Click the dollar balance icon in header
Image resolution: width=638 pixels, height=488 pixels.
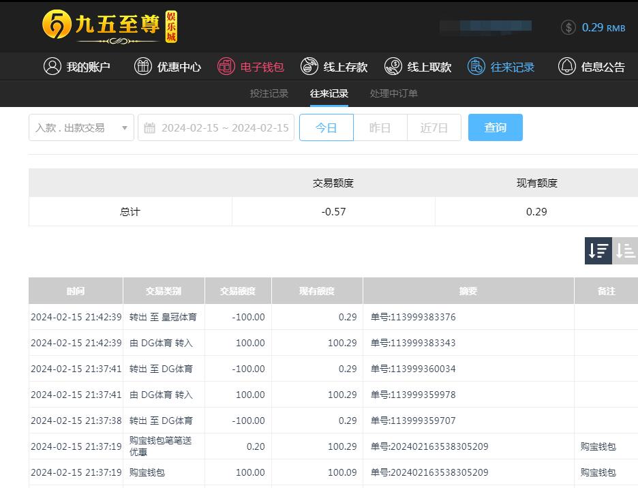pyautogui.click(x=568, y=27)
